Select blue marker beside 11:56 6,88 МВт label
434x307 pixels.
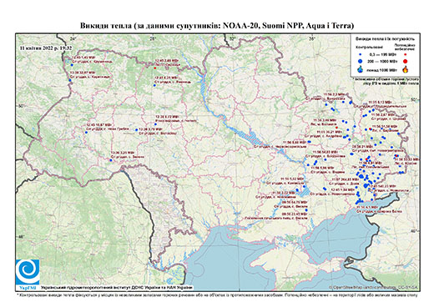[x=309, y=142]
